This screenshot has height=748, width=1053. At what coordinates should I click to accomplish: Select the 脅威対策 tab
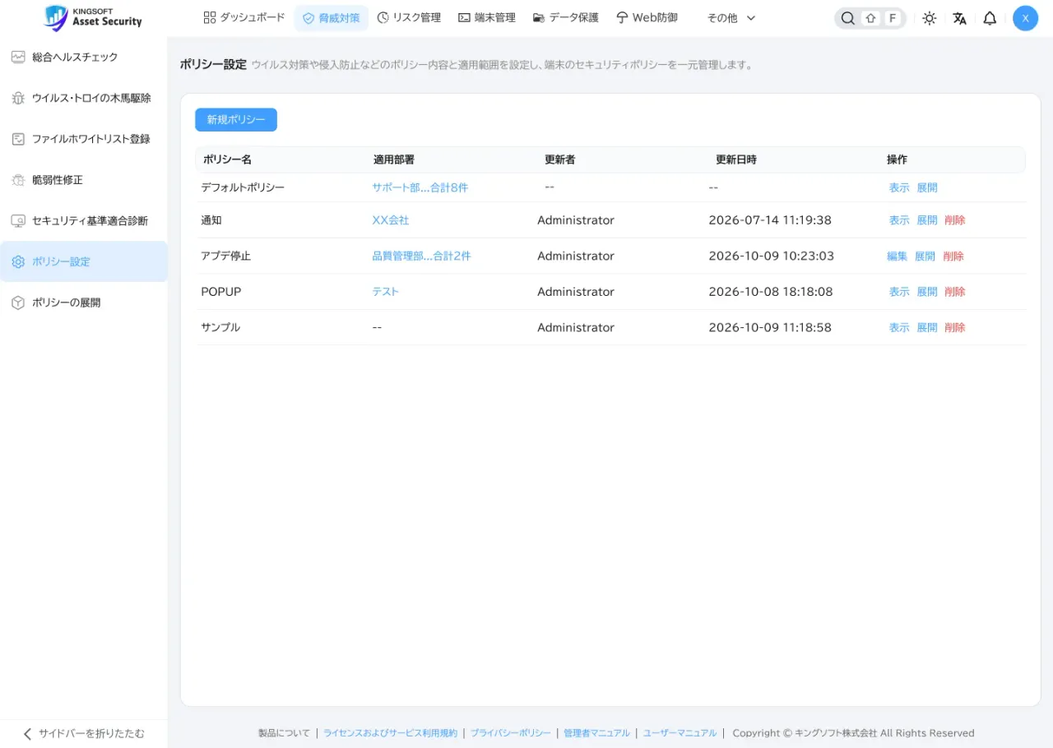tap(332, 18)
